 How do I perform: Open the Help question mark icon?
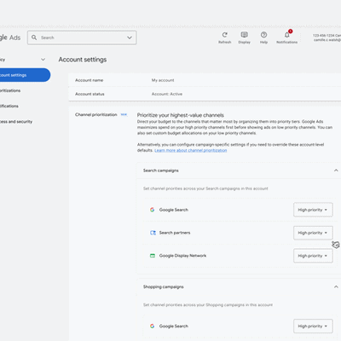263,35
